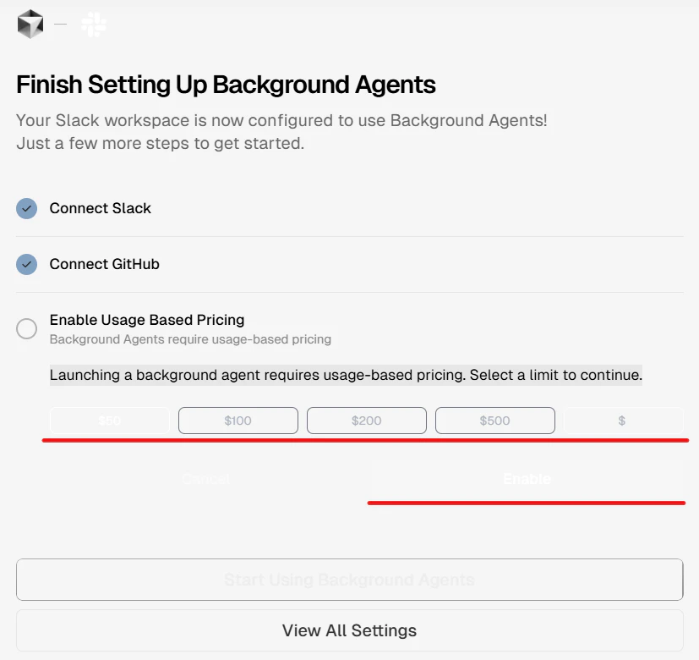
Task: Click Start Using Background Agents
Action: coord(349,580)
